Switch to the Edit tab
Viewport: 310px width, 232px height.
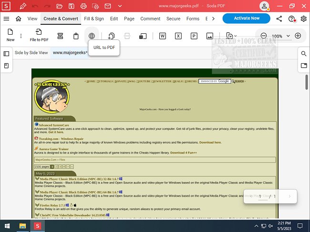(x=114, y=19)
